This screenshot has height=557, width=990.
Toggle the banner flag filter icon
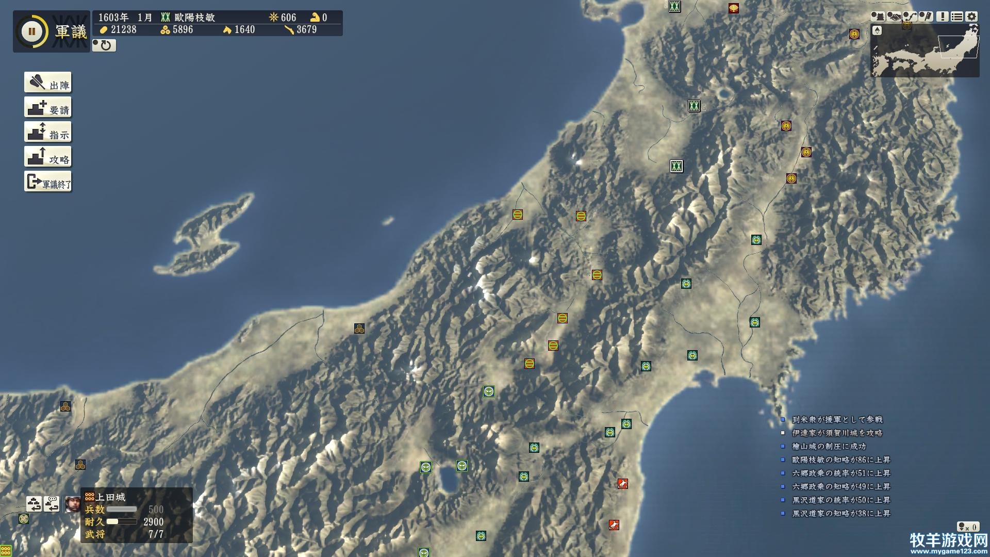pyautogui.click(x=926, y=17)
